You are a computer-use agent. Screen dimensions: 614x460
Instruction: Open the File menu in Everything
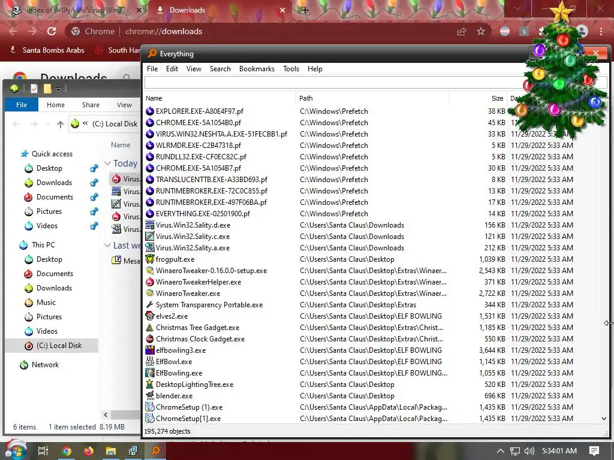point(152,69)
